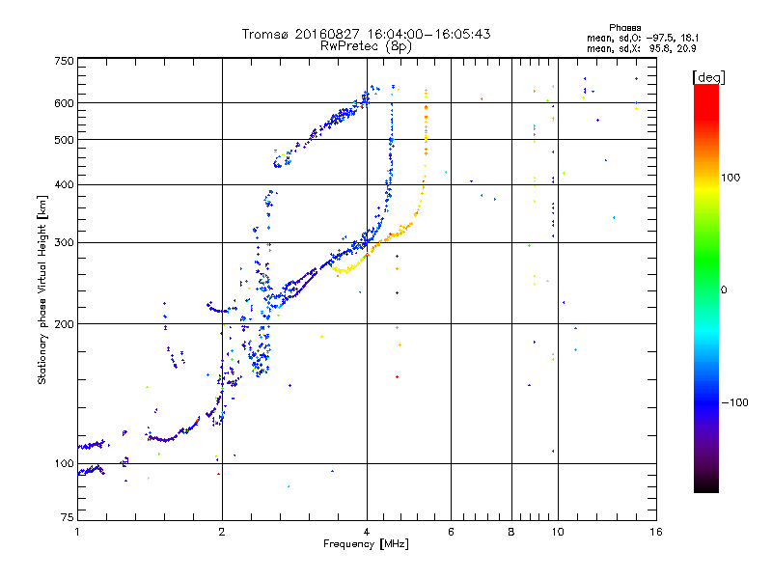Viewport: 772px width, 579px height.
Task: Click the plot title 'Tromsø 20160827 16:04:00-16:05:43'
Action: (x=366, y=34)
